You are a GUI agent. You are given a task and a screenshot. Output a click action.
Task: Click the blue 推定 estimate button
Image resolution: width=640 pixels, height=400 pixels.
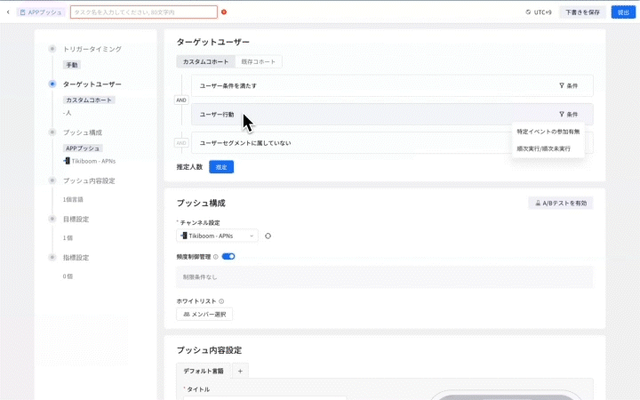[x=221, y=167]
